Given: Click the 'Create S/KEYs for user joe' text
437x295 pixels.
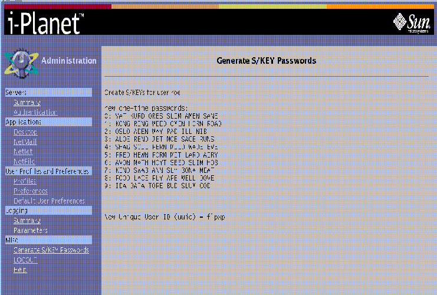Looking at the screenshot, I should [142, 92].
